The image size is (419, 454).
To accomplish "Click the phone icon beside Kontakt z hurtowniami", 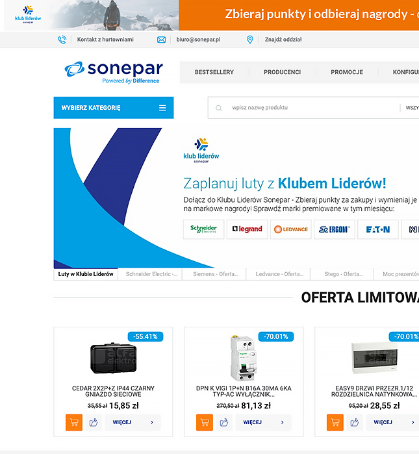I will tap(62, 40).
